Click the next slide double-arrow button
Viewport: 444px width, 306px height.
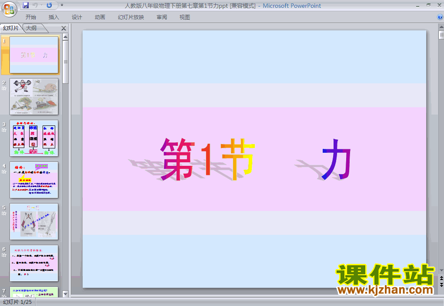(441, 285)
